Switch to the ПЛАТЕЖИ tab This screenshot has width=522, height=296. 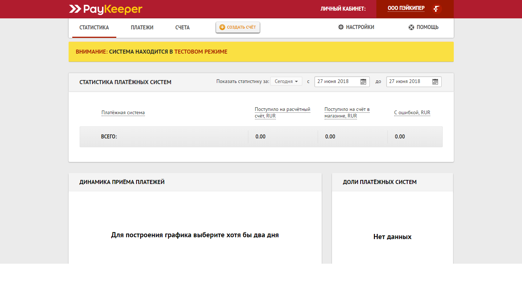click(x=142, y=27)
